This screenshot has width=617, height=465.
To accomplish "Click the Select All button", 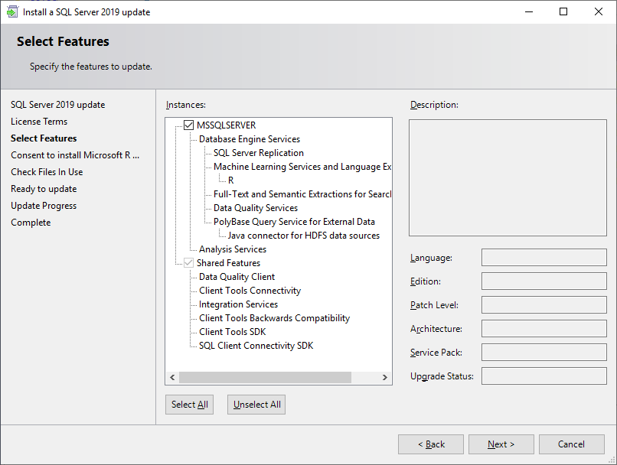I will pos(189,405).
